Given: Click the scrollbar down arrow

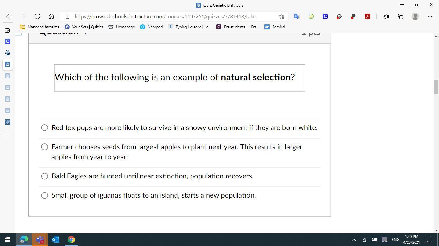Looking at the screenshot, I should point(436,230).
